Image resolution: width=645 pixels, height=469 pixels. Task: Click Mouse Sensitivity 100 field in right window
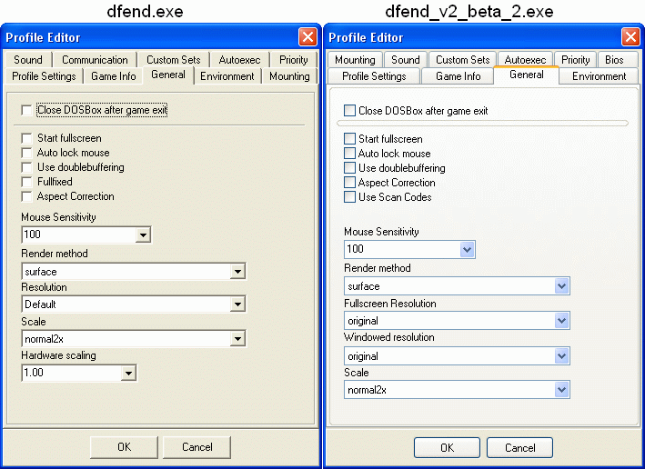(x=402, y=249)
